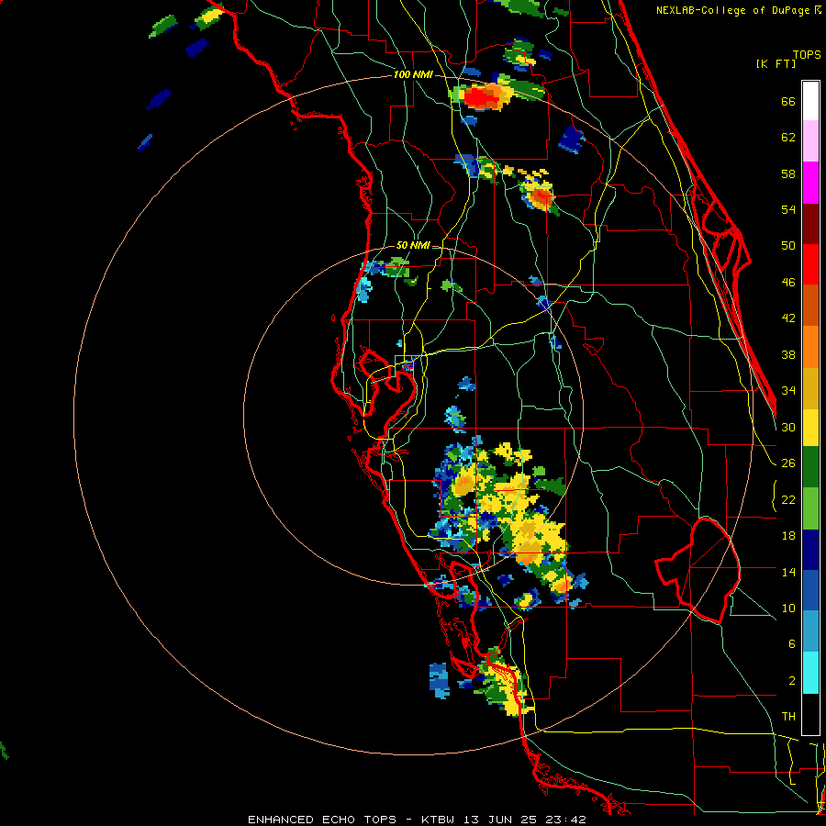Viewport: 826px width, 826px height.
Task: Click the ENHANCED ECHO TOPS KTBW caption
Action: (417, 820)
